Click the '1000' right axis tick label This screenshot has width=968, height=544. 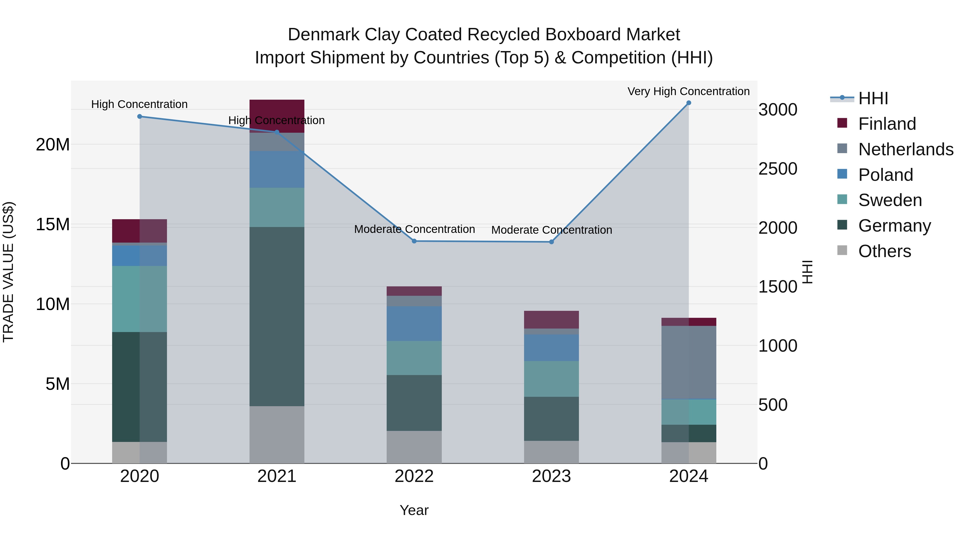(778, 346)
